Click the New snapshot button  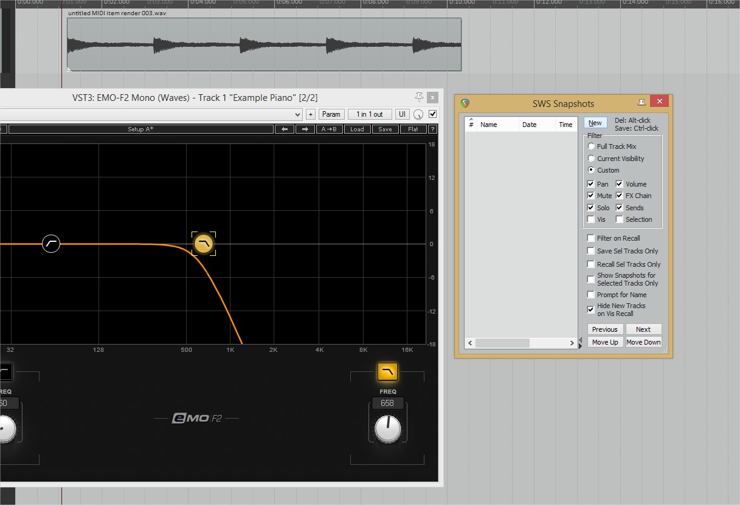[595, 123]
